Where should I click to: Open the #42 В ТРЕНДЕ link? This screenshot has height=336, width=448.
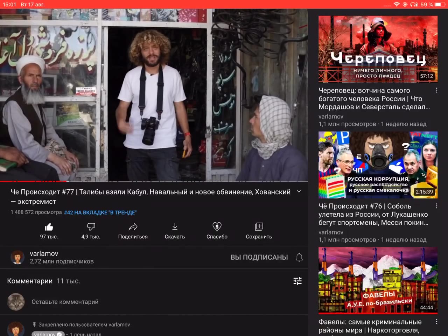[x=100, y=212]
